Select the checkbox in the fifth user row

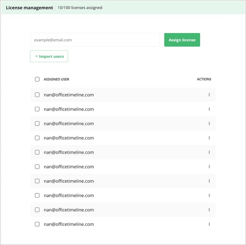(x=37, y=152)
